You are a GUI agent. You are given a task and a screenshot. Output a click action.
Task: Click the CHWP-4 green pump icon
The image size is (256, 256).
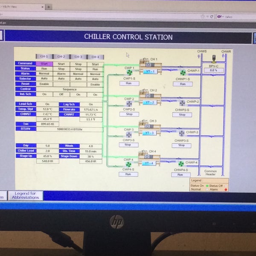[181, 163]
